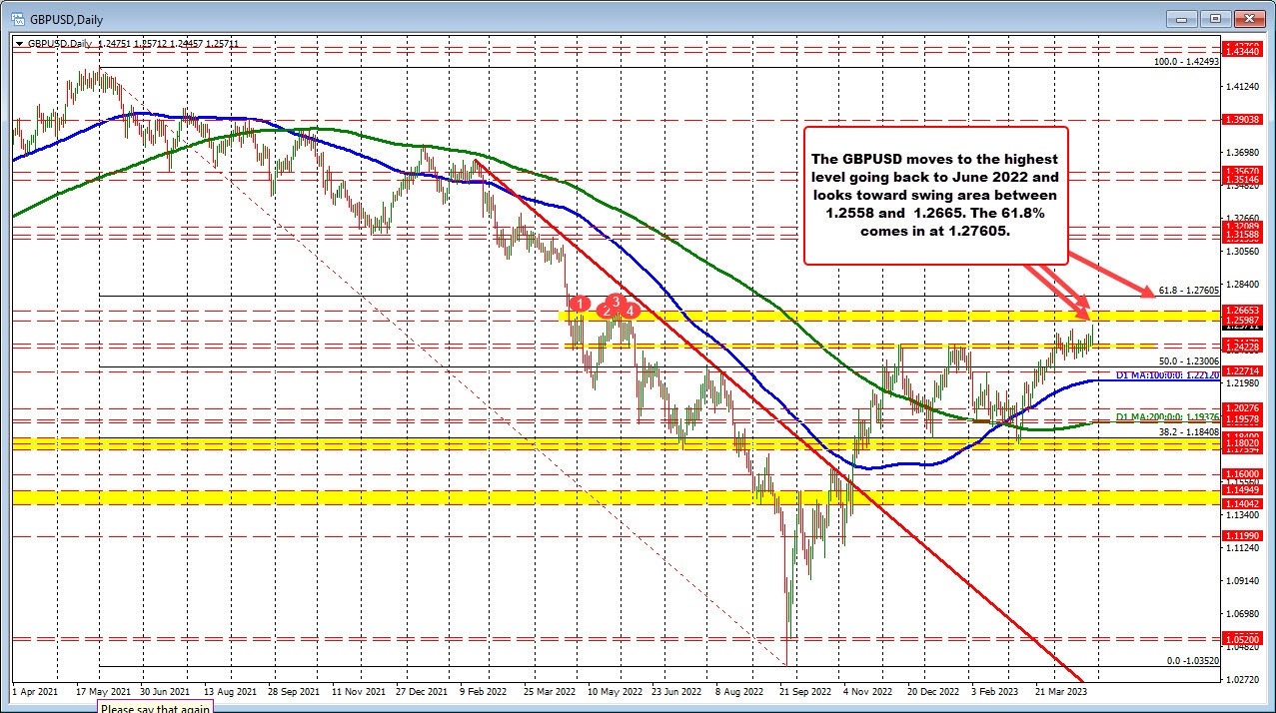Image resolution: width=1276 pixels, height=713 pixels.
Task: Click the 1.14949 red price level tag
Action: 1243,490
